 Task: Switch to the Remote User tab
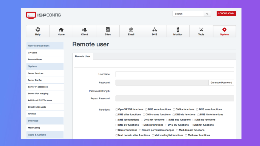pyautogui.click(x=83, y=56)
